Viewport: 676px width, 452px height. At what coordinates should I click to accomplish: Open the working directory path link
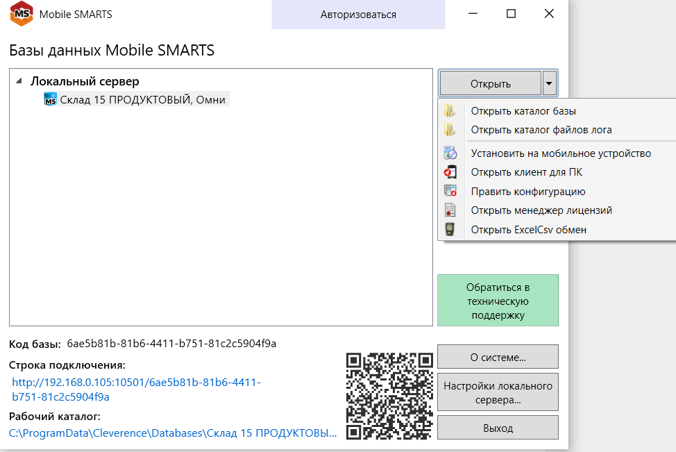pyautogui.click(x=173, y=433)
